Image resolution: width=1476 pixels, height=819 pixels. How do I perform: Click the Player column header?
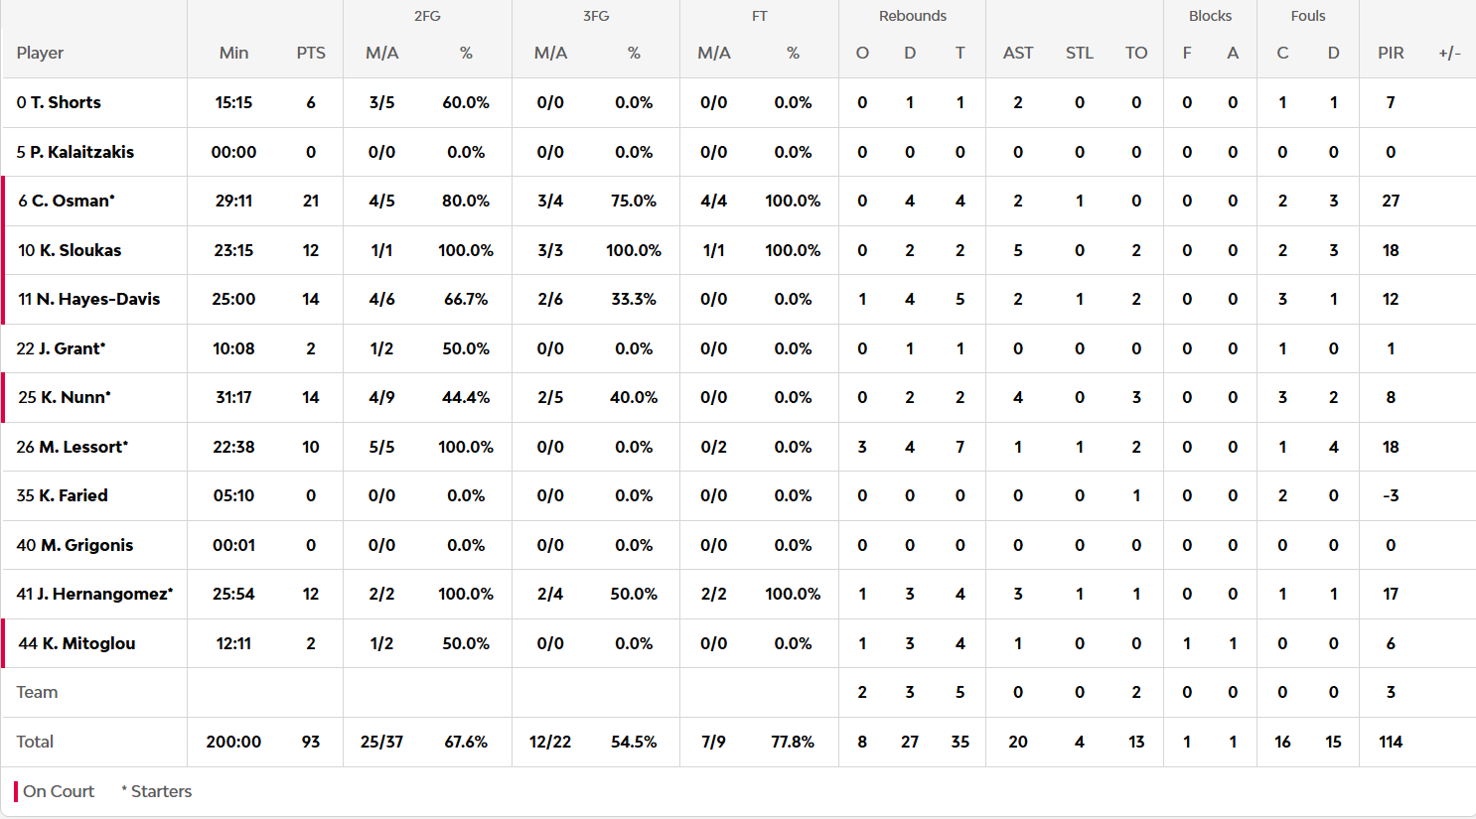click(x=41, y=53)
